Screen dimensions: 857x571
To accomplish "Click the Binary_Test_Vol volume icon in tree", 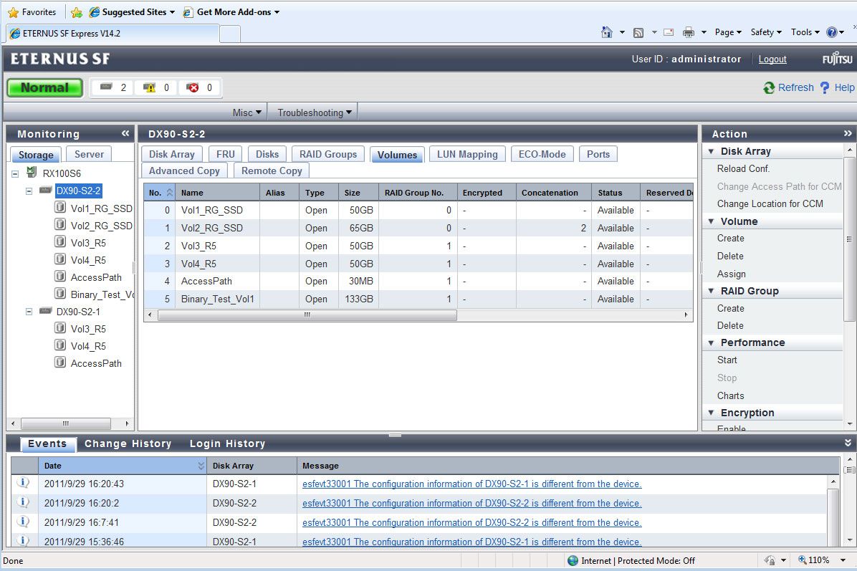I will (x=60, y=294).
